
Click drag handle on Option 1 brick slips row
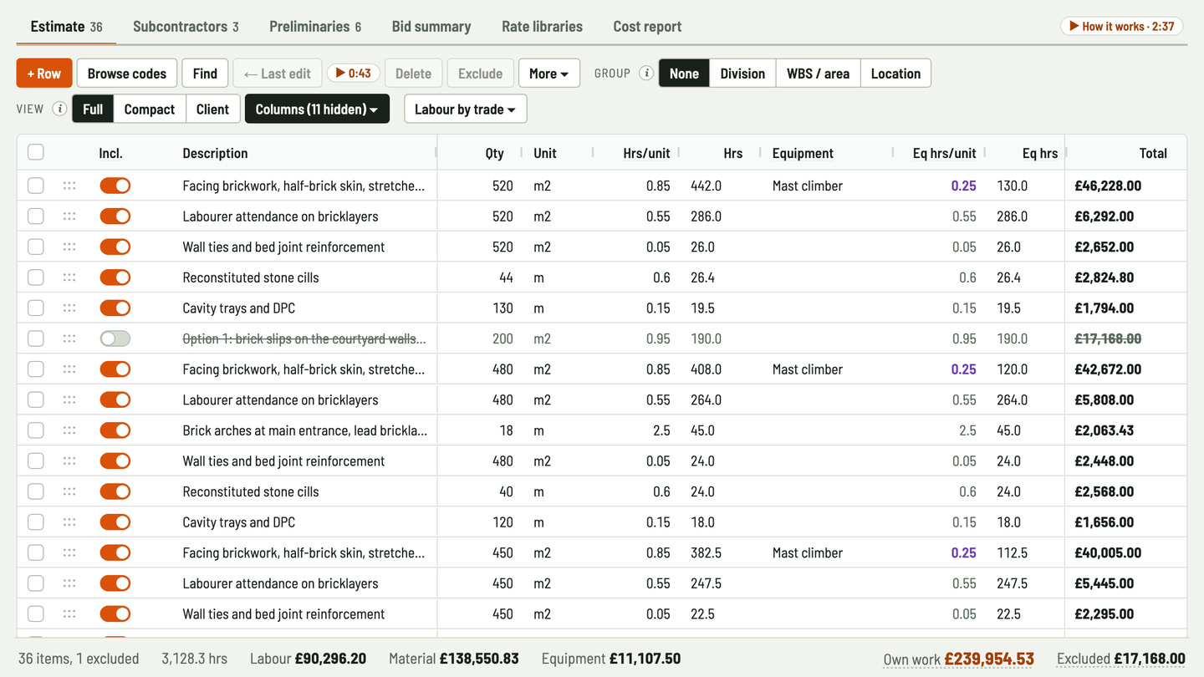(x=69, y=338)
